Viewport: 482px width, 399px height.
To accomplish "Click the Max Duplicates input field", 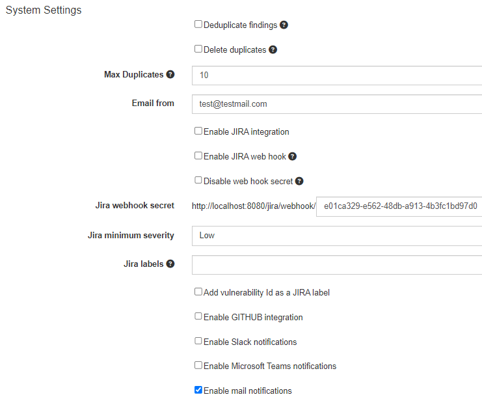I will pyautogui.click(x=337, y=76).
